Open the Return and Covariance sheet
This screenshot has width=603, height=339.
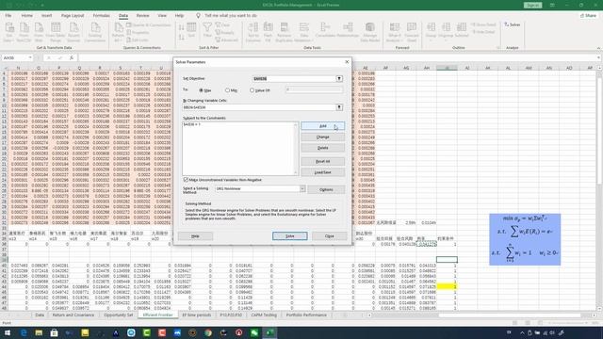(73, 315)
